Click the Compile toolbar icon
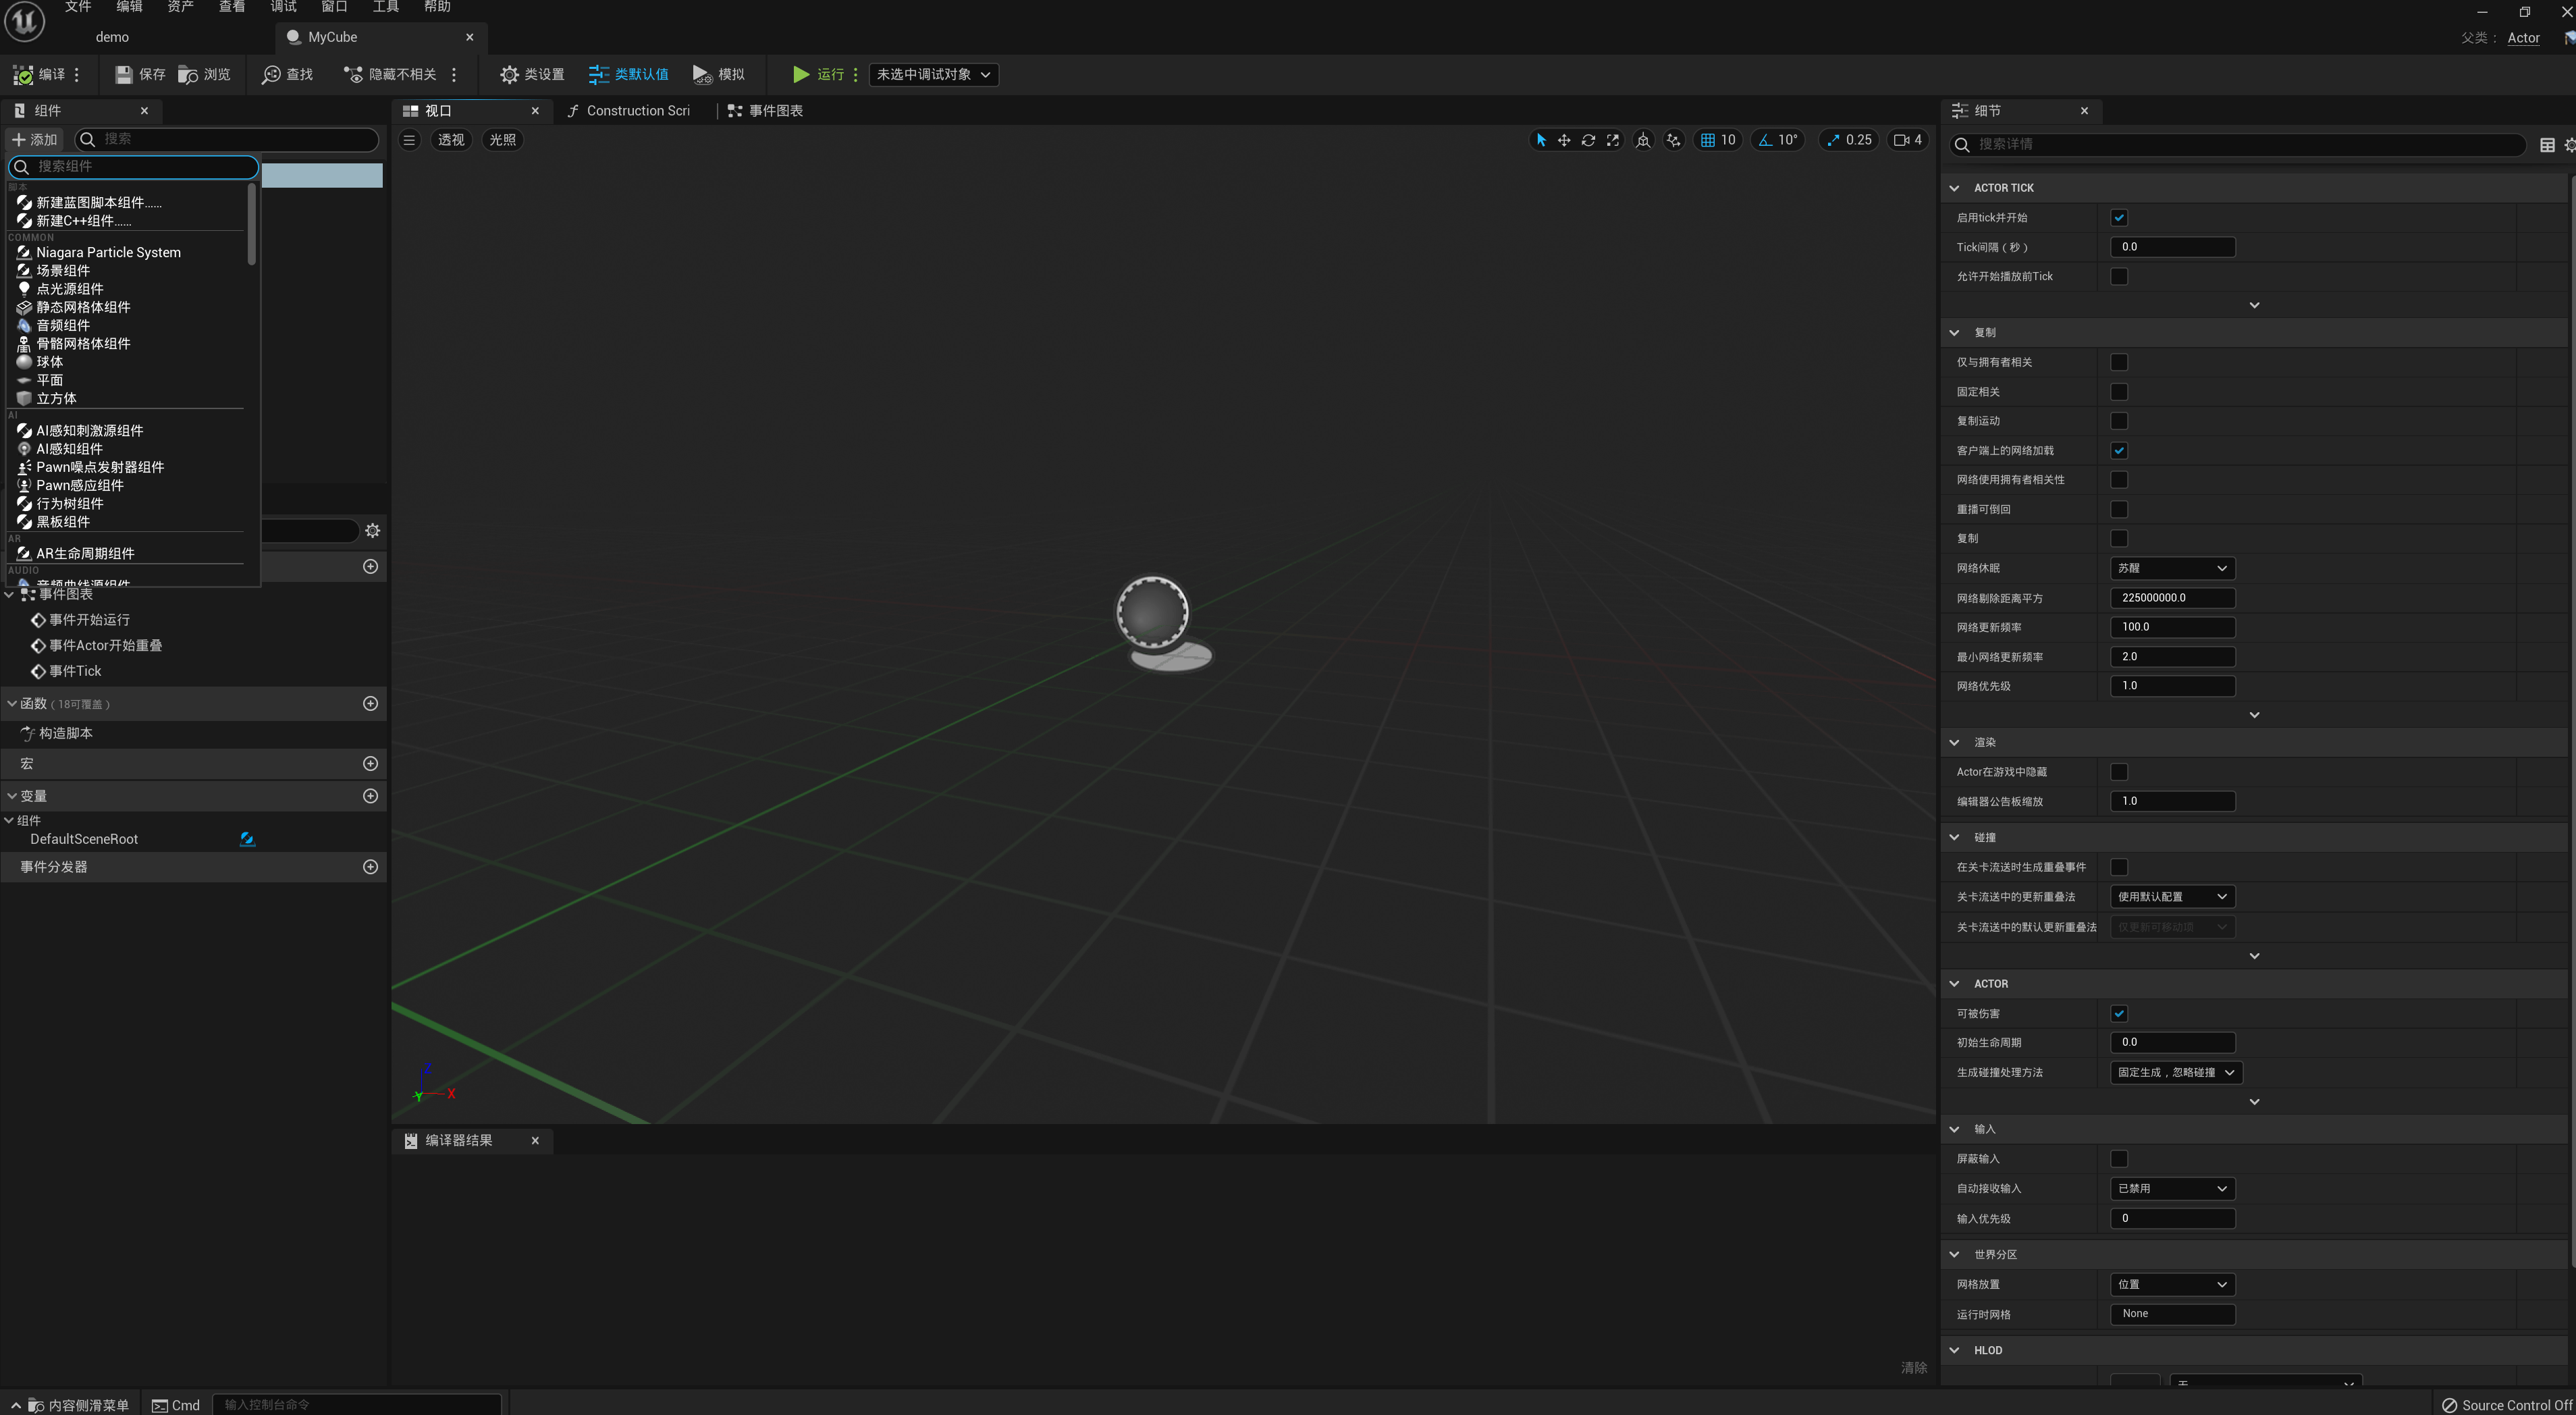The width and height of the screenshot is (2576, 1415). [24, 75]
